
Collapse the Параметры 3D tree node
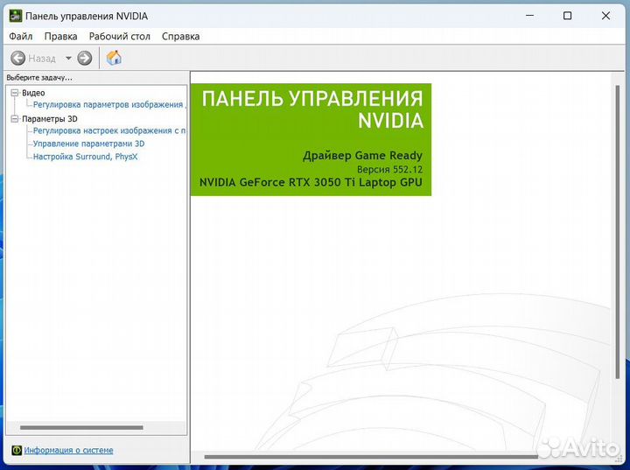coord(15,119)
